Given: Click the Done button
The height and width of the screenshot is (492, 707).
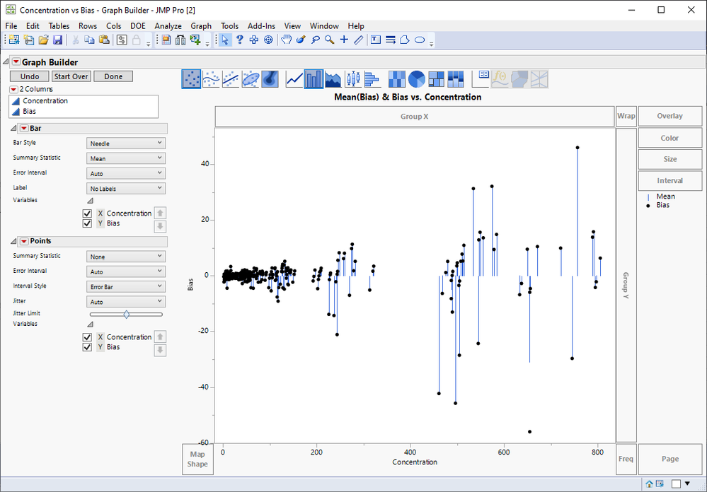Looking at the screenshot, I should tap(113, 76).
